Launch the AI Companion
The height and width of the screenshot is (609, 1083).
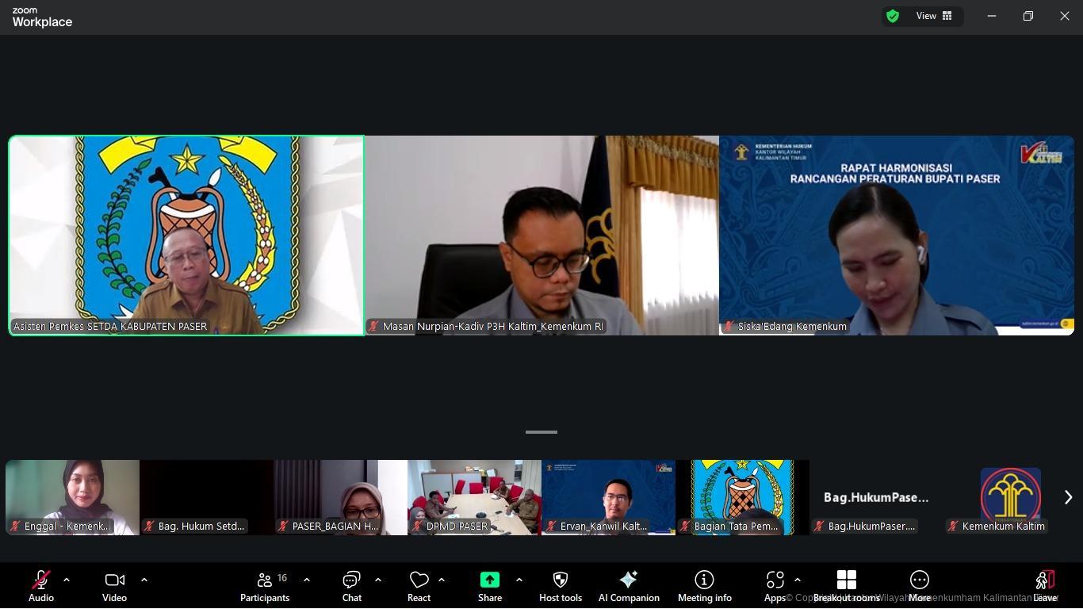click(628, 585)
